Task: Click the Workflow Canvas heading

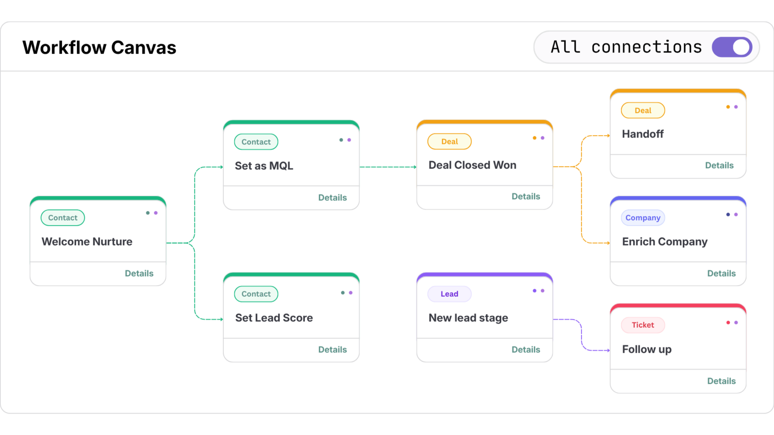Action: [x=99, y=48]
